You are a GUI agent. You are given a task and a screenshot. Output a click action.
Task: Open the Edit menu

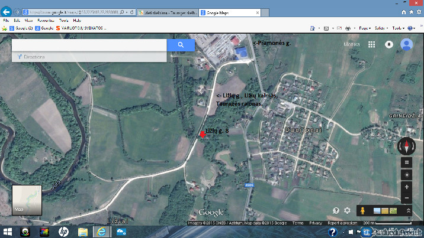(17, 21)
